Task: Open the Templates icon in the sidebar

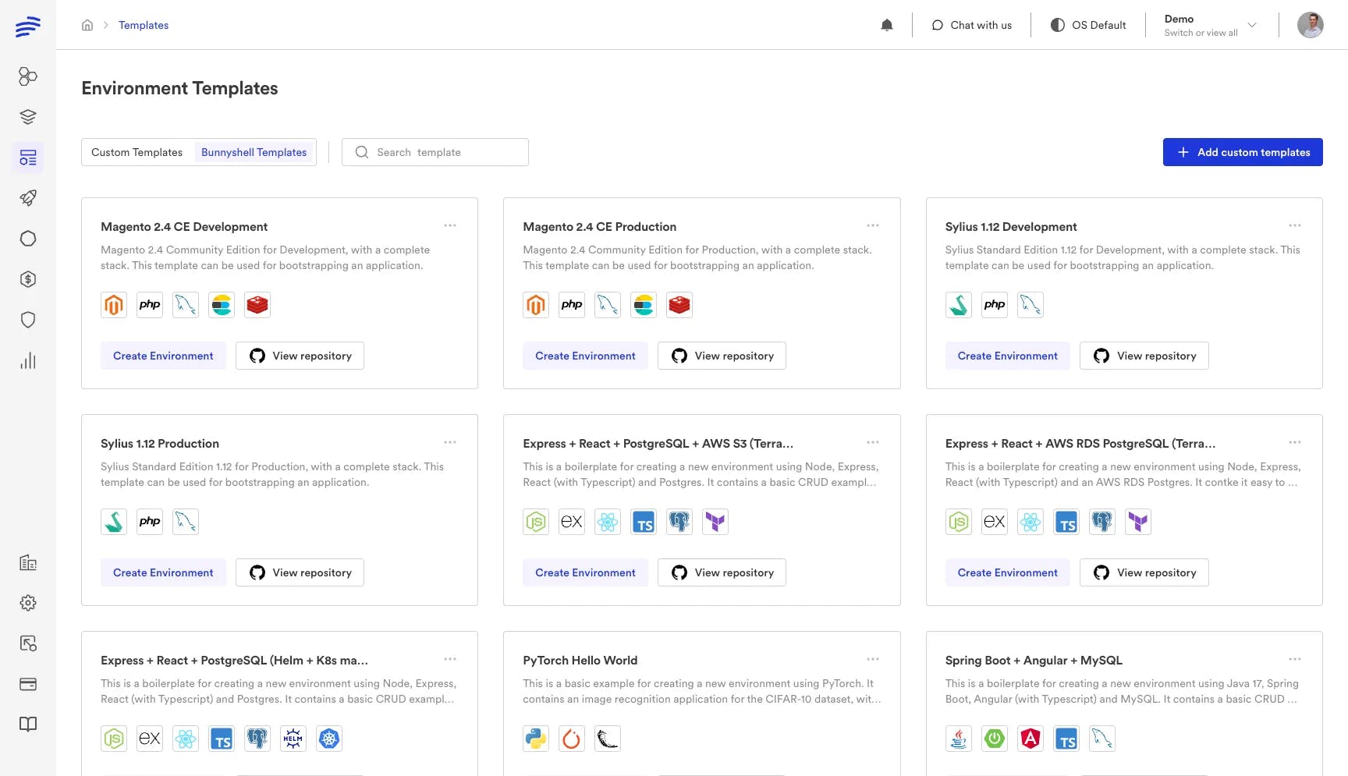Action: pos(28,158)
